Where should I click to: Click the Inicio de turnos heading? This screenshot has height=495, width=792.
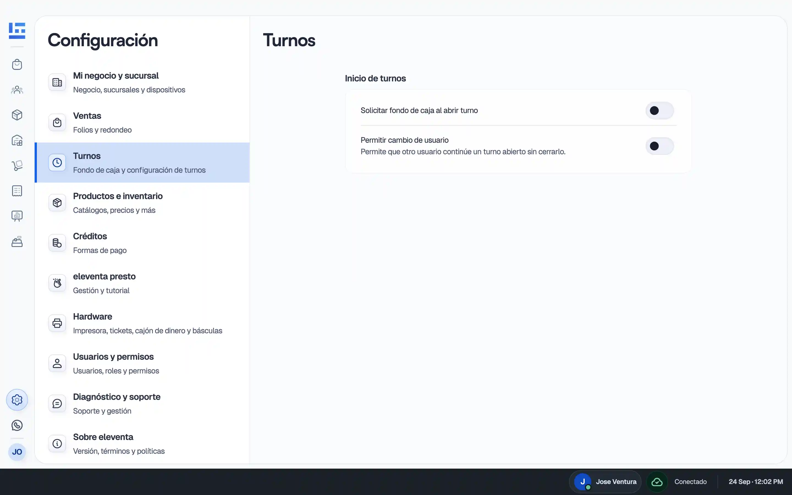[375, 79]
